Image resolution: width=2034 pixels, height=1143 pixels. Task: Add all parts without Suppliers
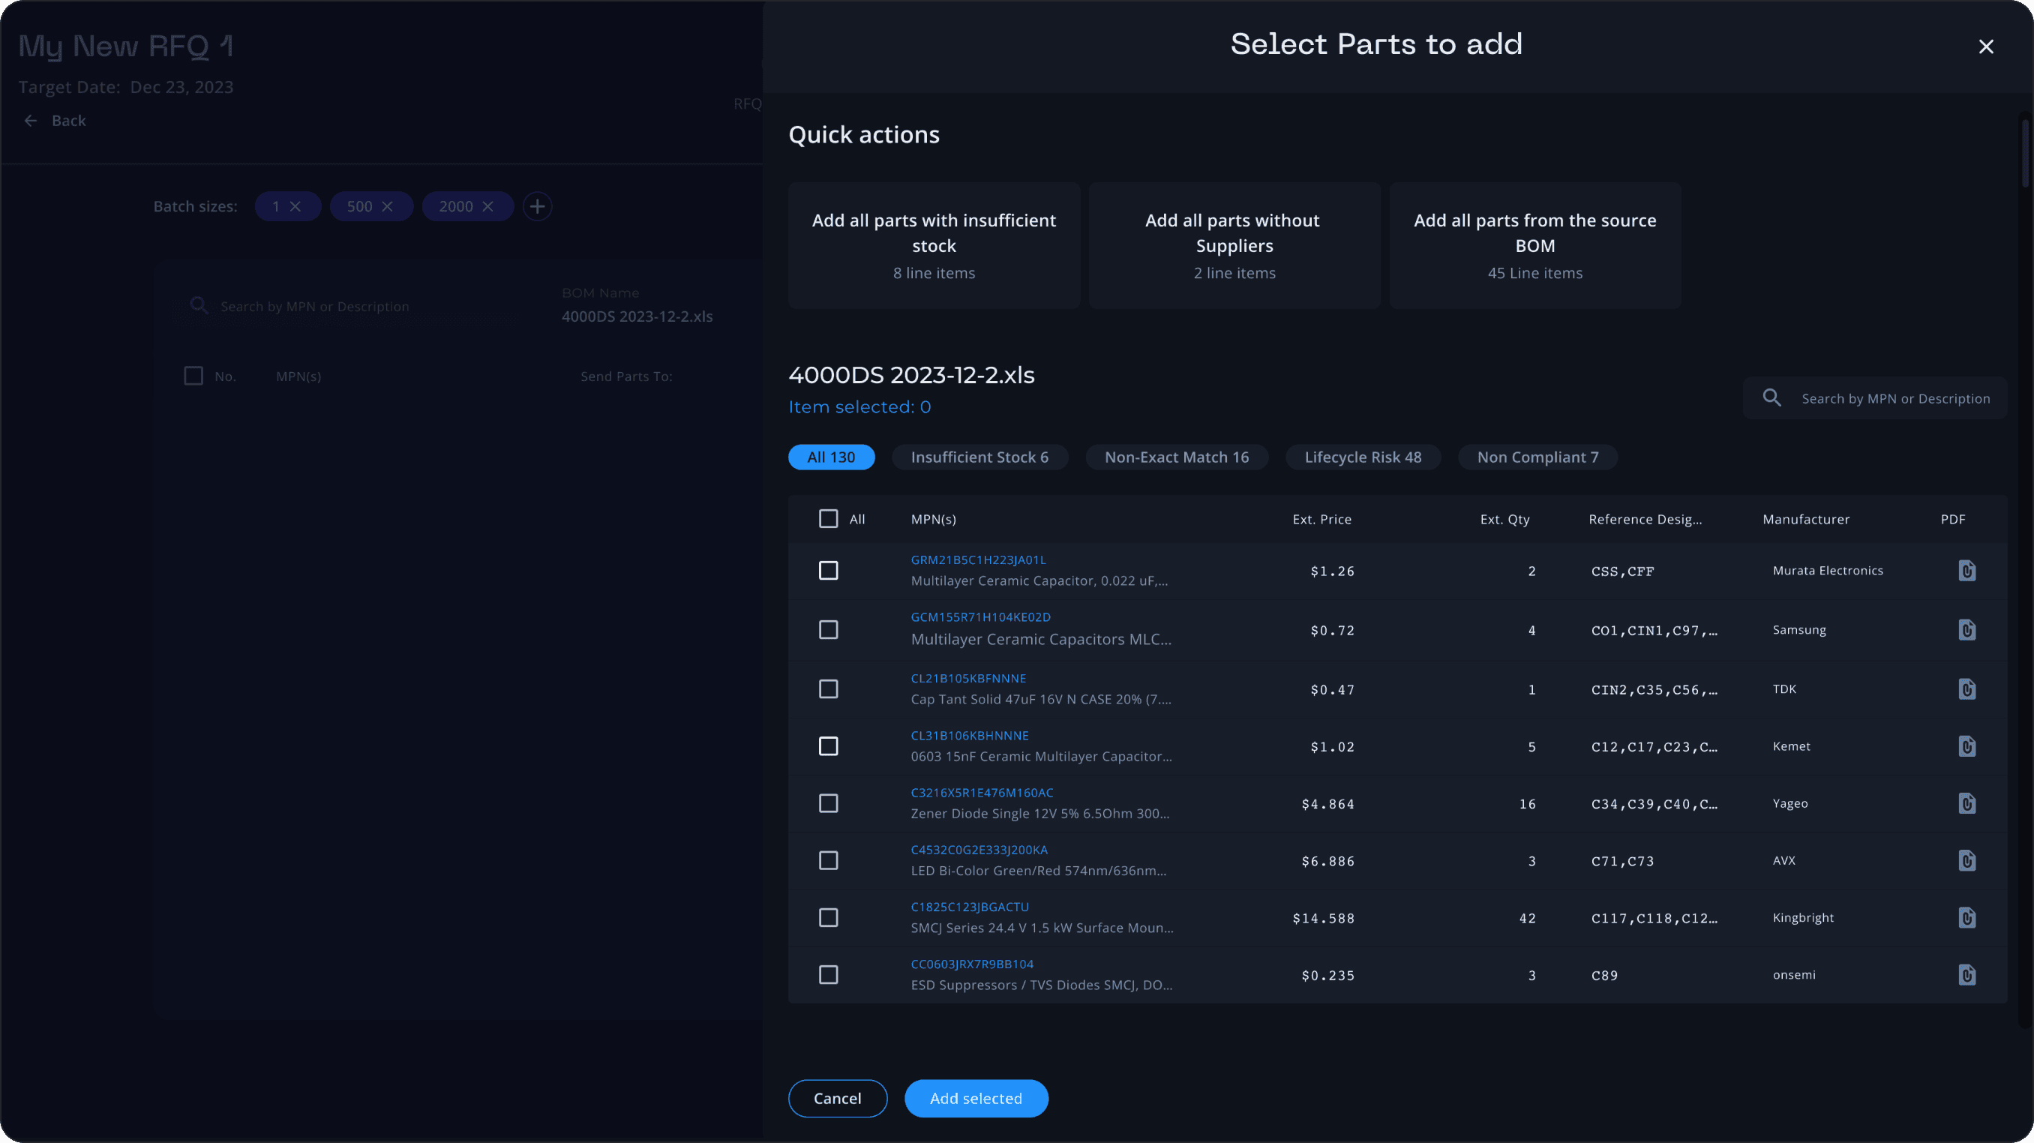[1234, 245]
